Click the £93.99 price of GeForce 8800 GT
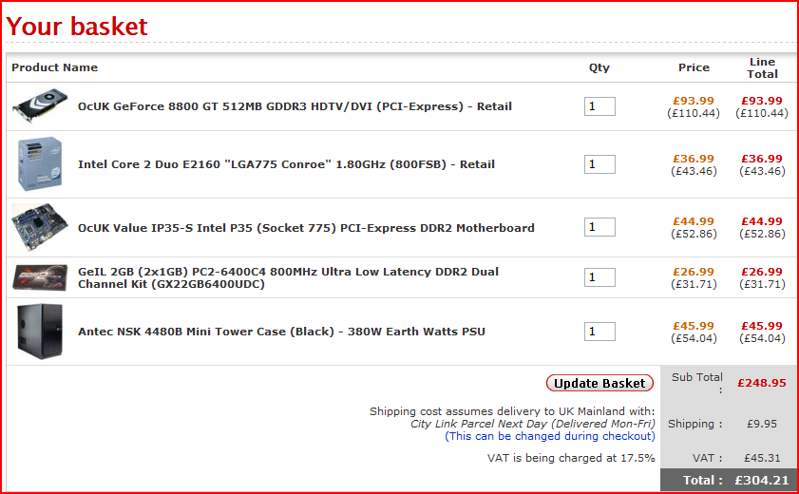This screenshot has height=494, width=799. pos(694,101)
